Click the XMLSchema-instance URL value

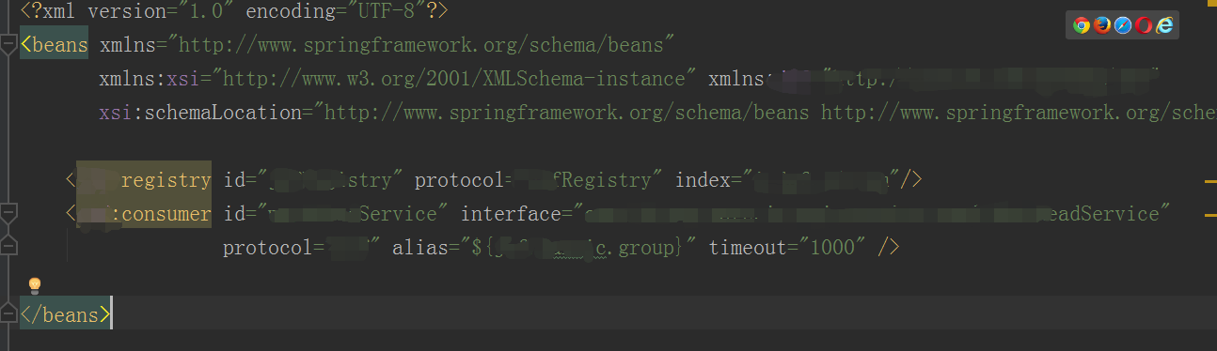tap(453, 79)
